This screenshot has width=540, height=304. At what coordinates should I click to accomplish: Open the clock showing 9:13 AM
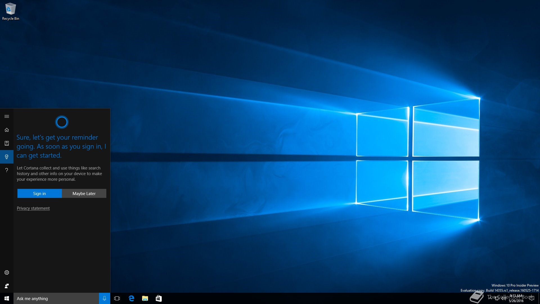pos(516,298)
